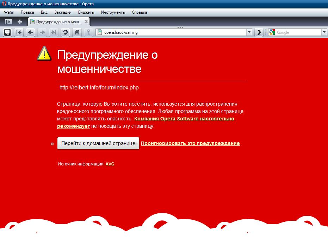Open Компания Opera Software настоятельно рекомендует link
Viewport: 328px width, 251px height.
[184, 119]
